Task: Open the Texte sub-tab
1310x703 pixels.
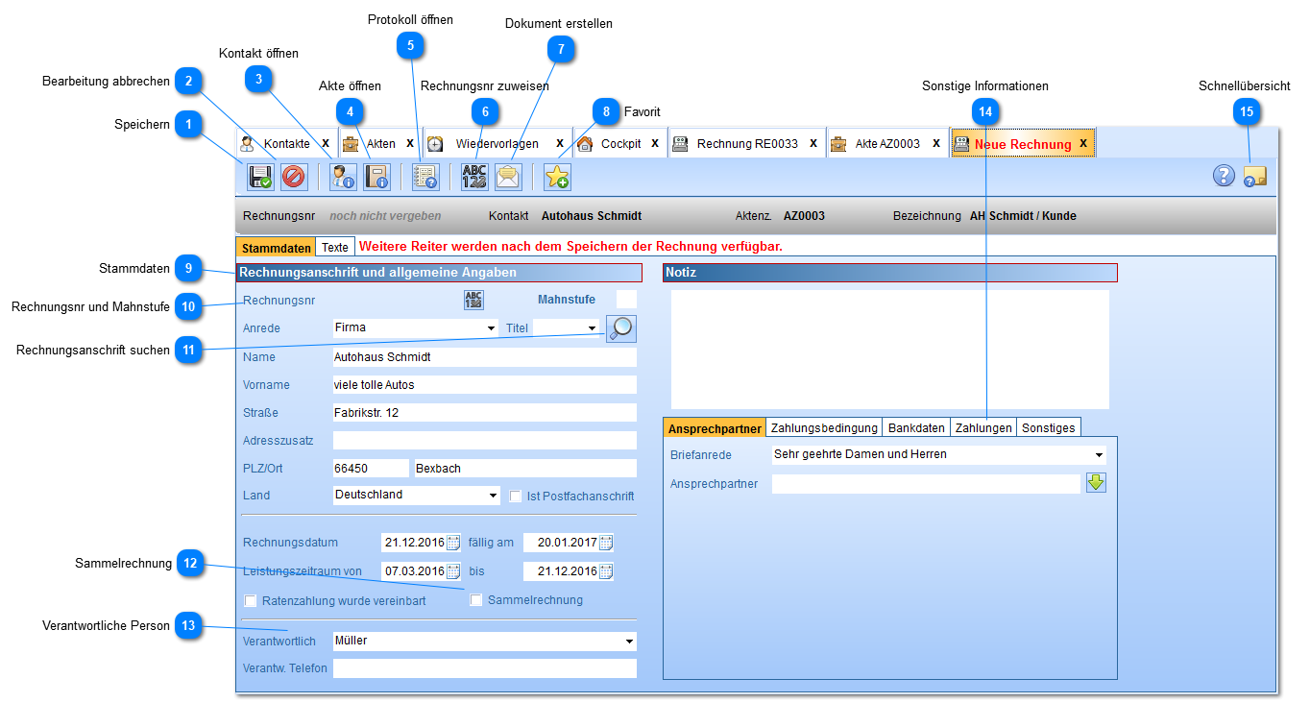Action: 335,248
